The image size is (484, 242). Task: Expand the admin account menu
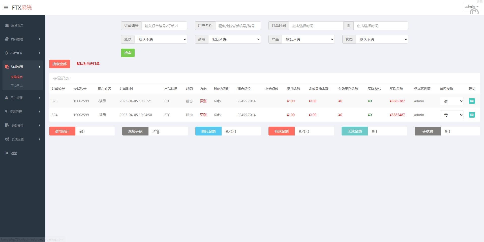tap(471, 7)
